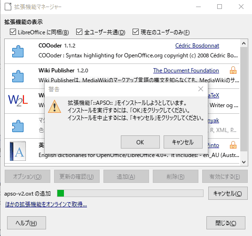Open 'ほかの拡張機能をオンラインで取得...' link

[46, 205]
